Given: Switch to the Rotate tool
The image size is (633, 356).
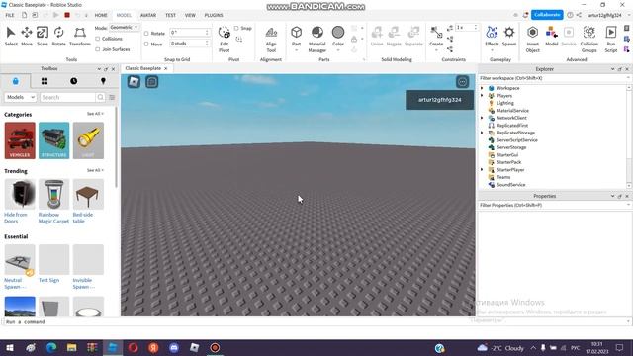Looking at the screenshot, I should [x=58, y=36].
